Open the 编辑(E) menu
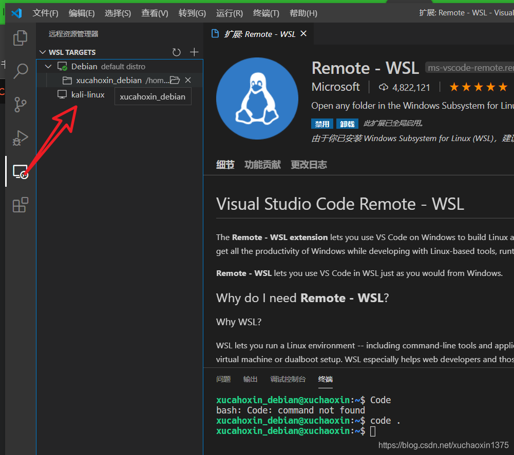This screenshot has height=455, width=514. (82, 13)
